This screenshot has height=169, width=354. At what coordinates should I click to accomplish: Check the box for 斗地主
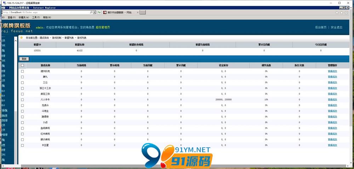click(x=22, y=111)
